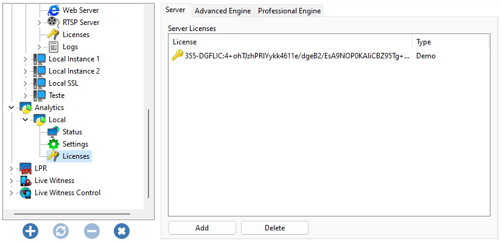The image size is (502, 242).
Task: Click the circular refresh arrows button
Action: (61, 231)
